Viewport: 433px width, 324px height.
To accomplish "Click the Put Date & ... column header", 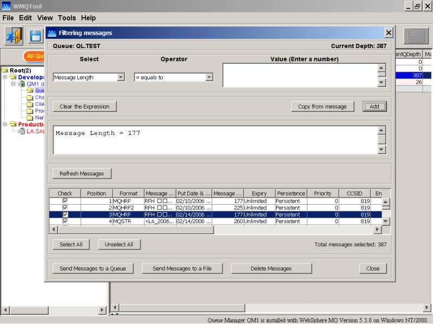I will 194,193.
